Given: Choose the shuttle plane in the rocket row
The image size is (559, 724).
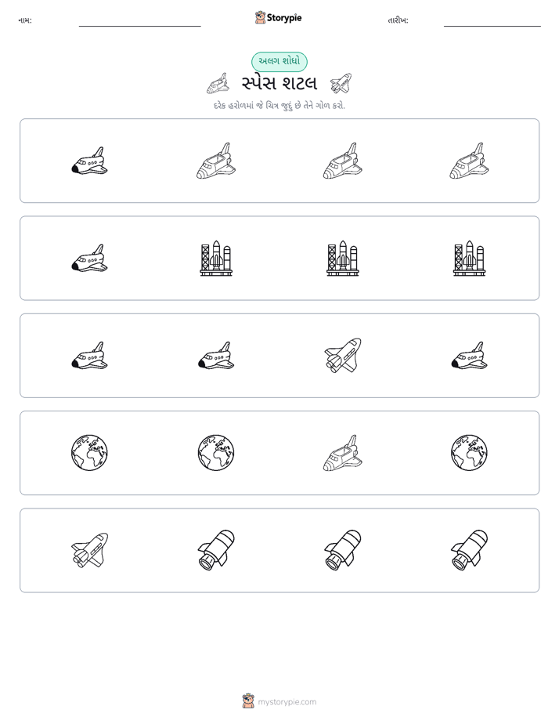Looking at the screenshot, I should (x=89, y=550).
